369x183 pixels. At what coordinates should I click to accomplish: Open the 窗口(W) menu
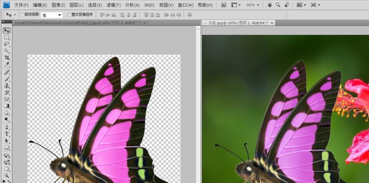pos(185,5)
